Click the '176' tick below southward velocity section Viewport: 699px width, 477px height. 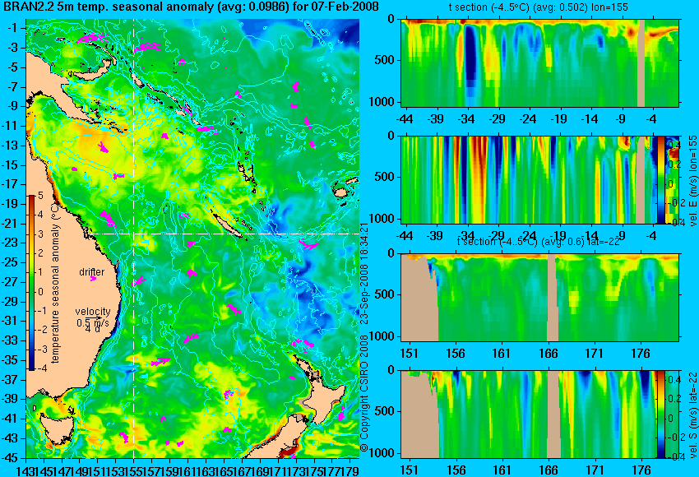[x=641, y=470]
